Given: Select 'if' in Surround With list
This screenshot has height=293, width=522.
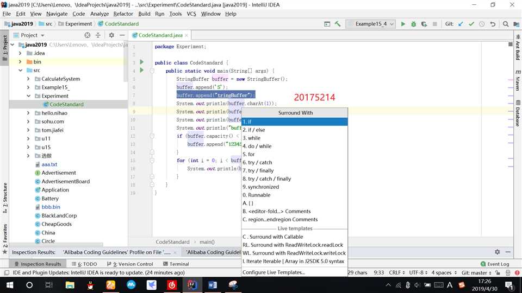Looking at the screenshot, I should [295, 122].
